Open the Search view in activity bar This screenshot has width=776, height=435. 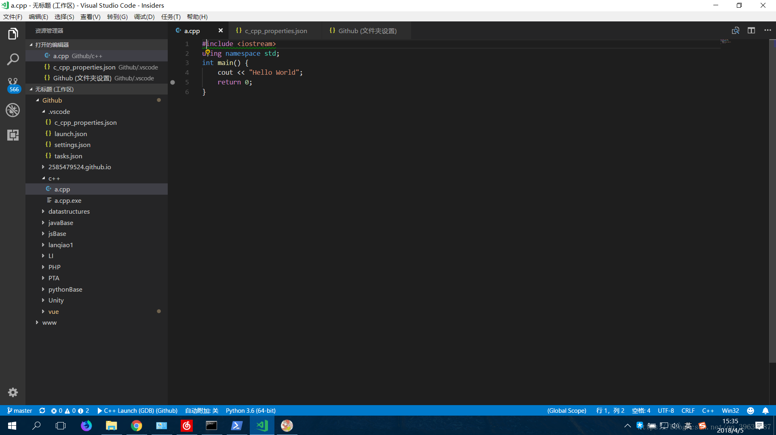tap(13, 59)
